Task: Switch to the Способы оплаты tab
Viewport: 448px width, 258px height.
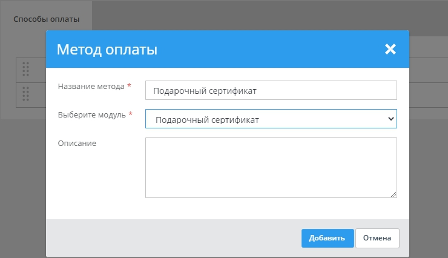Action: point(47,19)
